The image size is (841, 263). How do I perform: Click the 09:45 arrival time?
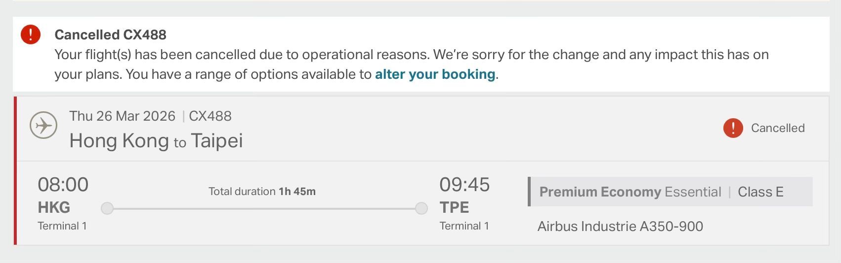[x=464, y=185]
